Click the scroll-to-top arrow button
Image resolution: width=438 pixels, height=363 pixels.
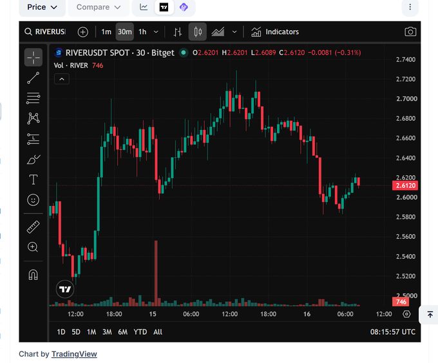430,315
